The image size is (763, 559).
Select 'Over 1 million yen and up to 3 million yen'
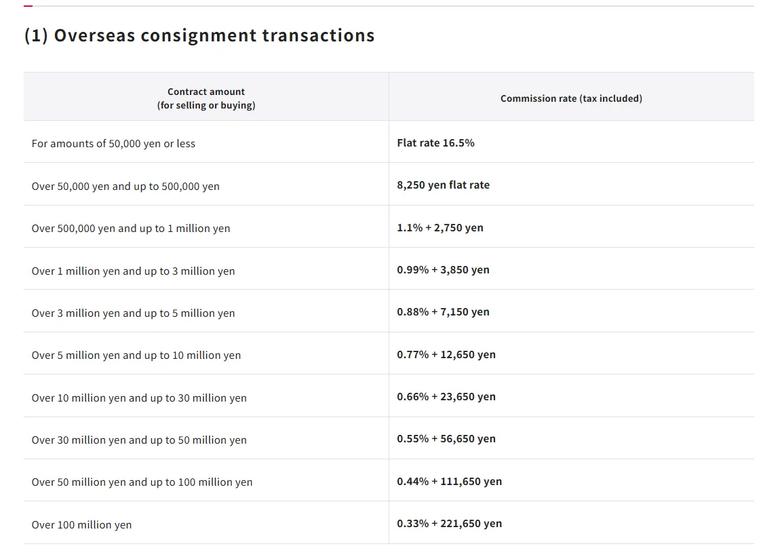tap(134, 271)
